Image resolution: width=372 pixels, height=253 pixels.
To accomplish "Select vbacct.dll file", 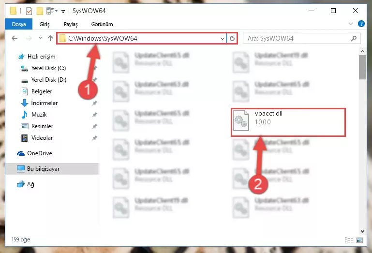I will (x=288, y=122).
